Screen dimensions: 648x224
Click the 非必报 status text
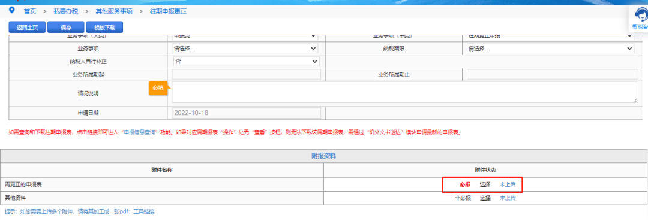pyautogui.click(x=463, y=198)
